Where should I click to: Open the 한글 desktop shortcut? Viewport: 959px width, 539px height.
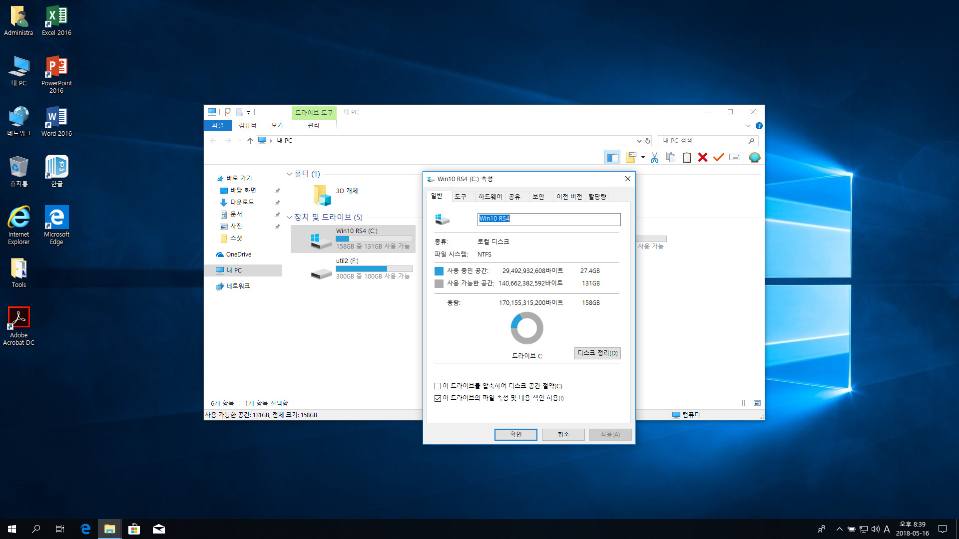[x=56, y=171]
